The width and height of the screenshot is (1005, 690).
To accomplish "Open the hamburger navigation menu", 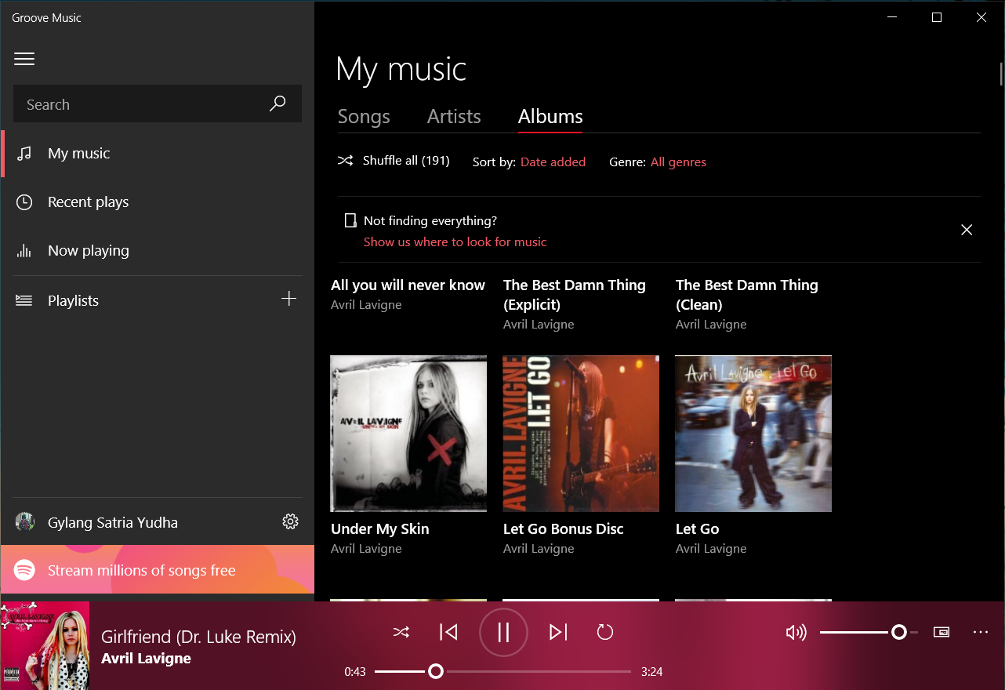I will (x=24, y=59).
